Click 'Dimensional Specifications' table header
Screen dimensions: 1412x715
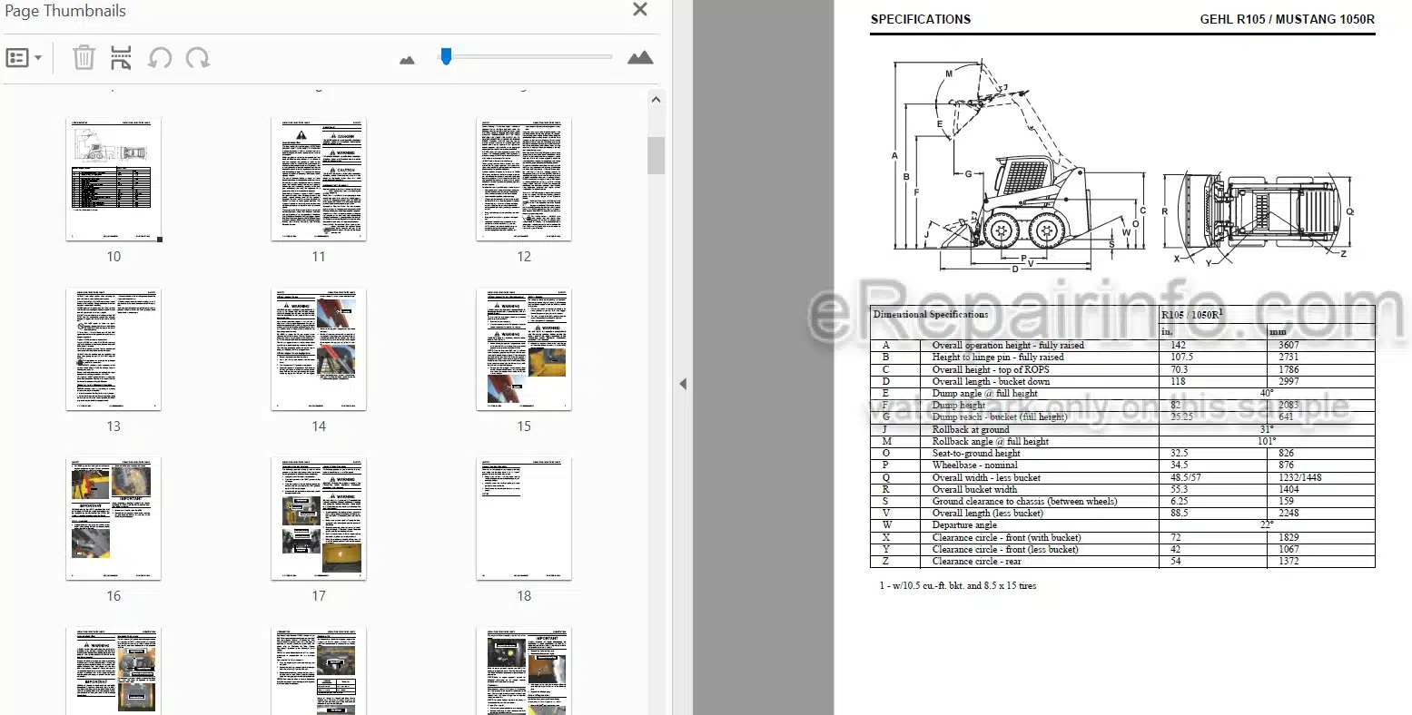point(931,314)
